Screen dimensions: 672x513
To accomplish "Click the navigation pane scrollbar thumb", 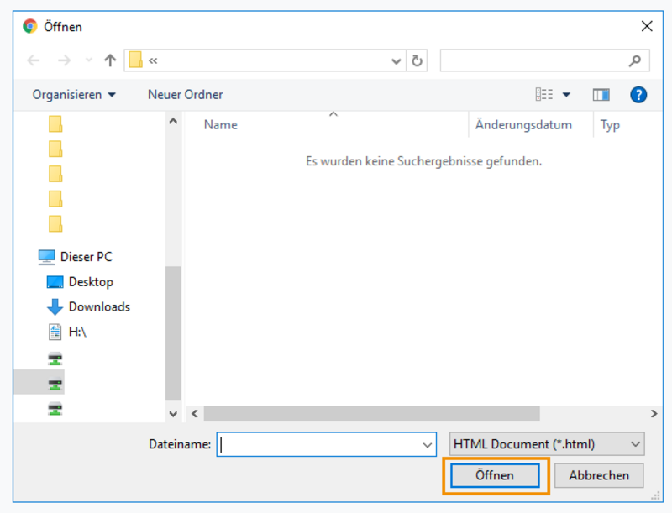I will (x=173, y=333).
